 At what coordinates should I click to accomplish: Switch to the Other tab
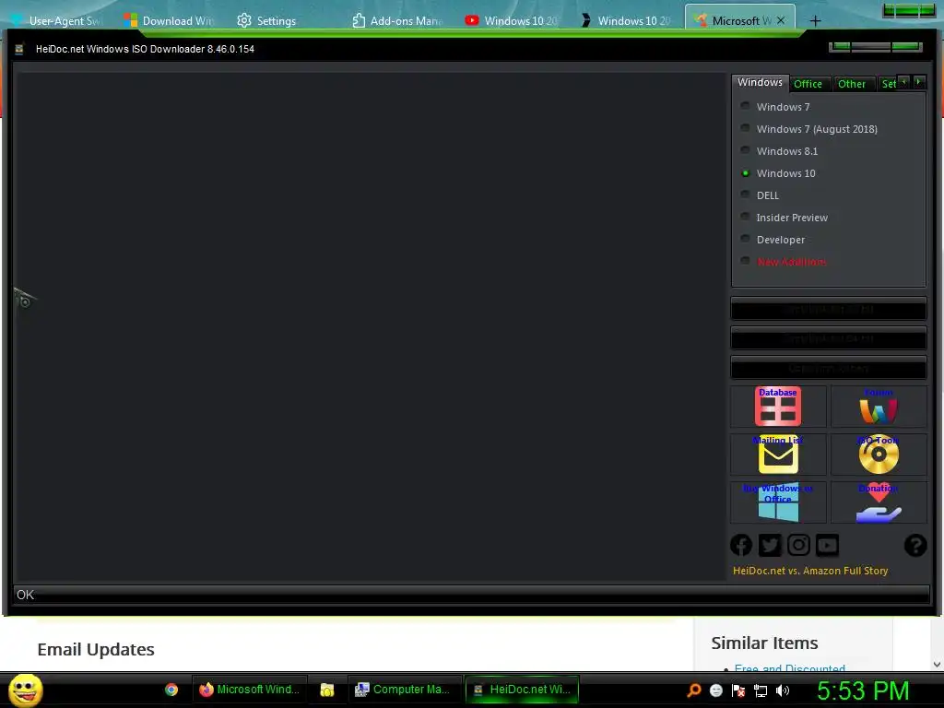(852, 84)
